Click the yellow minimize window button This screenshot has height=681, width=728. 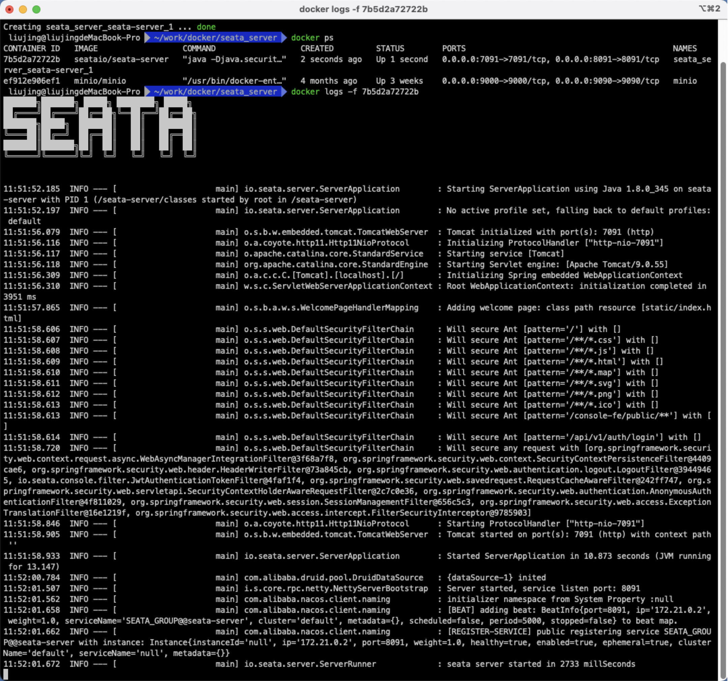[23, 9]
